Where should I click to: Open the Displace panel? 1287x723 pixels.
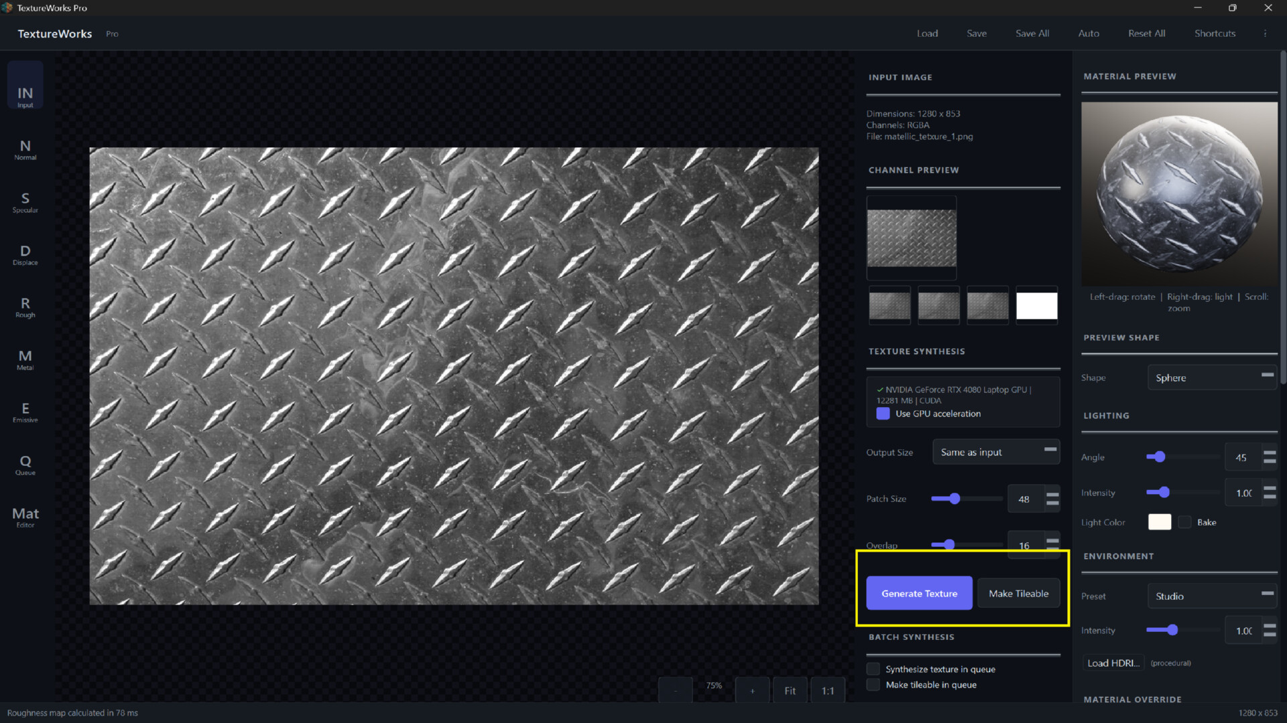coord(25,255)
